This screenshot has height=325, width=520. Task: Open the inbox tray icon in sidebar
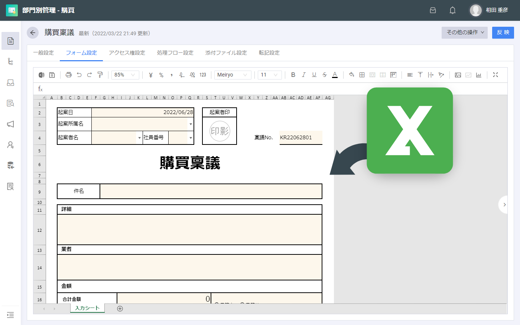(x=10, y=82)
